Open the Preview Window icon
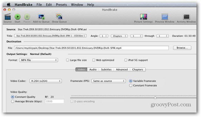The width and height of the screenshot is (201, 117). 165,17
